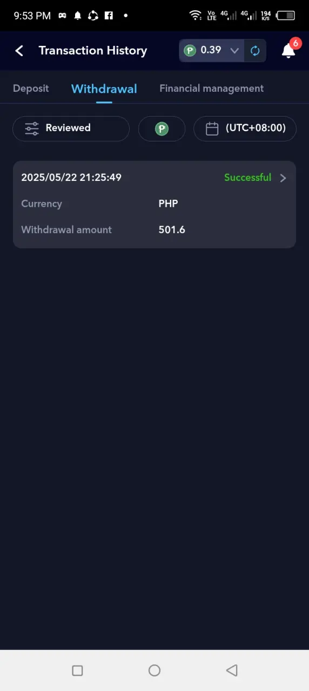
Task: Select the Withdrawal tab
Action: pyautogui.click(x=104, y=89)
